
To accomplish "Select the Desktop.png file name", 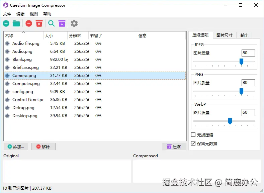I will pos(25,116).
